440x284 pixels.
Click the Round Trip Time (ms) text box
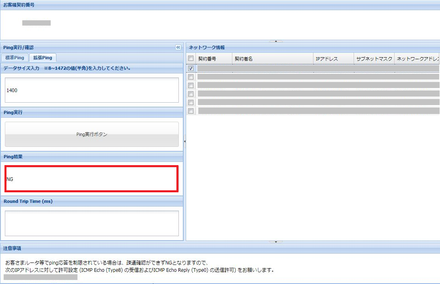92,223
